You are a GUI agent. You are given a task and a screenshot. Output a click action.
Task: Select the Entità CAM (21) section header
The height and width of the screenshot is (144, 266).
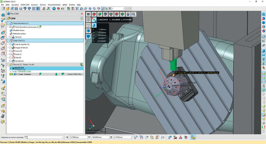click(45, 41)
